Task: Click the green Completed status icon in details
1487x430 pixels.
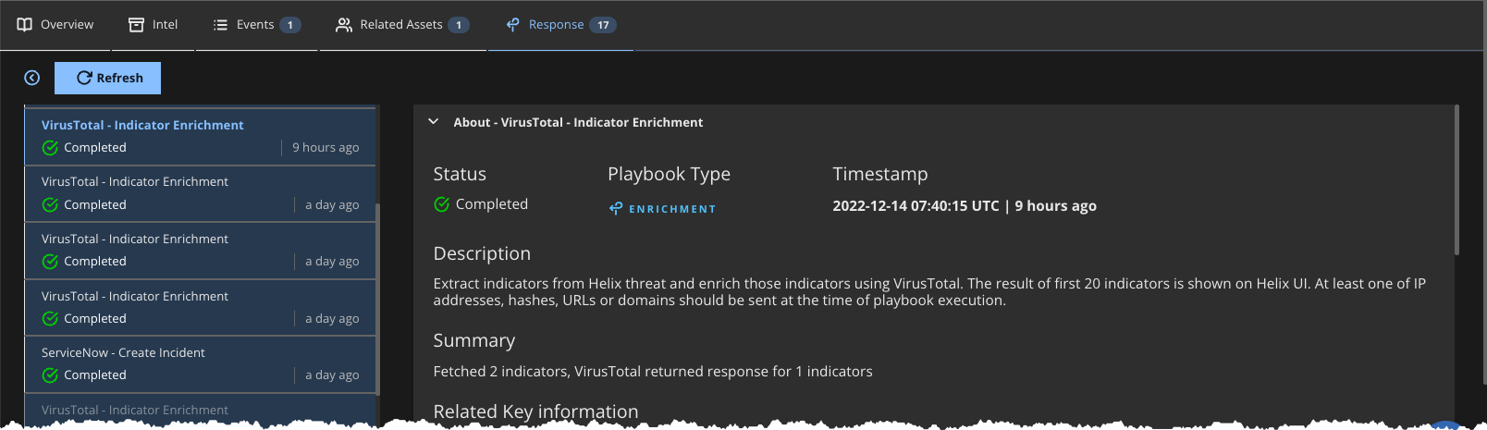Action: point(441,204)
